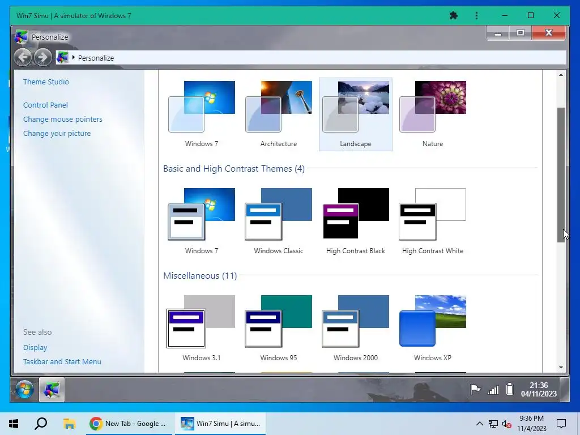580x435 pixels.
Task: Click the Show desktop button in simulator
Action: (x=565, y=390)
